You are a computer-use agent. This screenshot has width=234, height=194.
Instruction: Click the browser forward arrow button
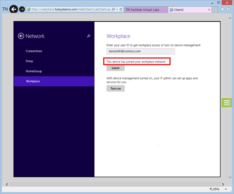[x=22, y=9]
